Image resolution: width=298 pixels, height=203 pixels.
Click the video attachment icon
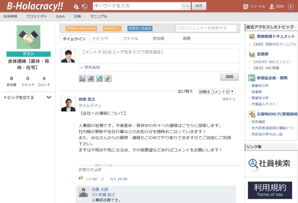pyautogui.click(x=91, y=78)
